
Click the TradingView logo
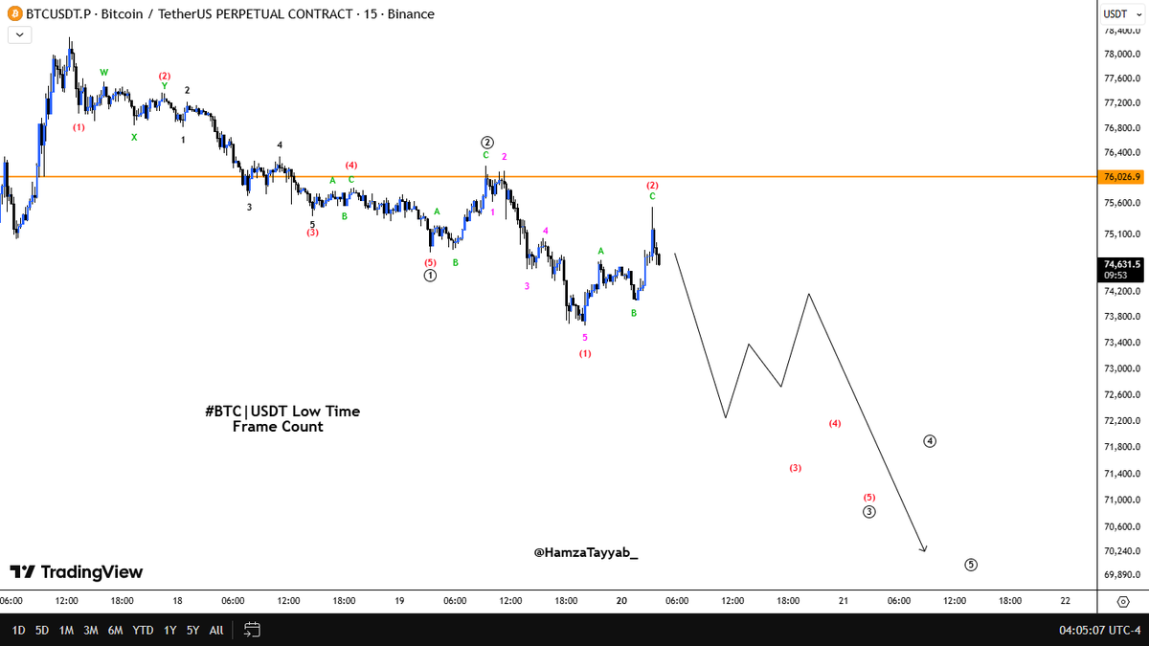(77, 572)
